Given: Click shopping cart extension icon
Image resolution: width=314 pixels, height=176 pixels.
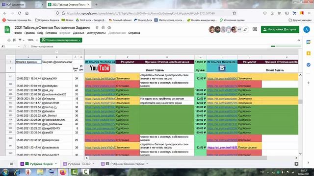Looking at the screenshot, I should [x=294, y=13].
